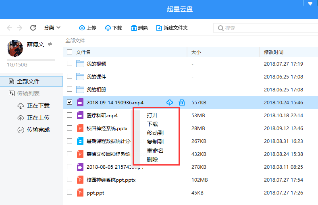Toggle the select-all checkbox next to 文件名

click(x=70, y=52)
